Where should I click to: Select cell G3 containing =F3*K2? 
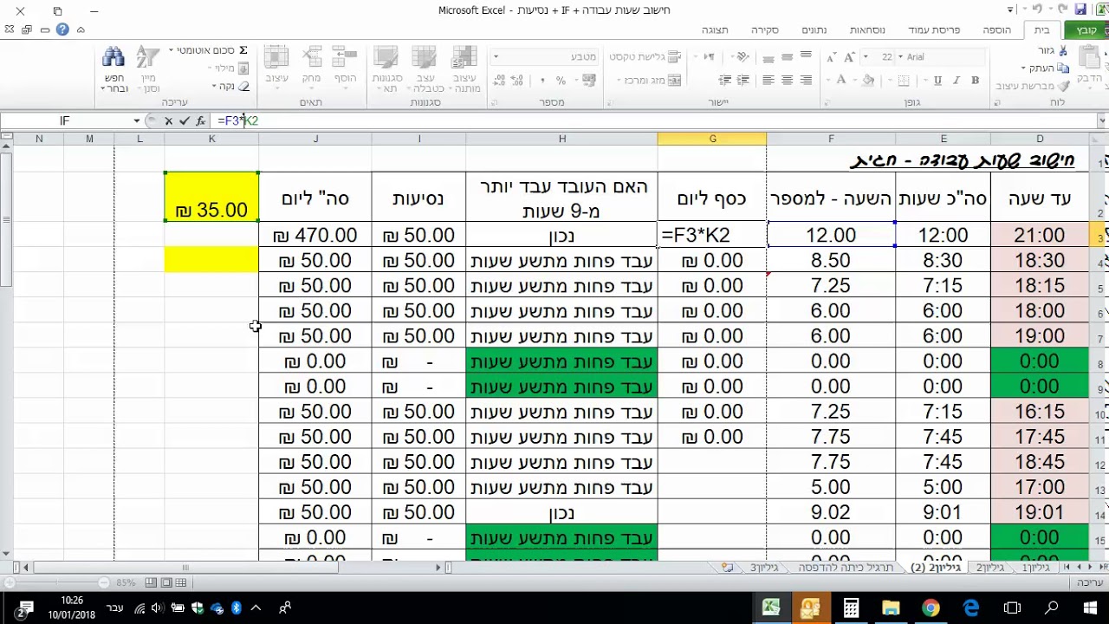click(x=712, y=235)
